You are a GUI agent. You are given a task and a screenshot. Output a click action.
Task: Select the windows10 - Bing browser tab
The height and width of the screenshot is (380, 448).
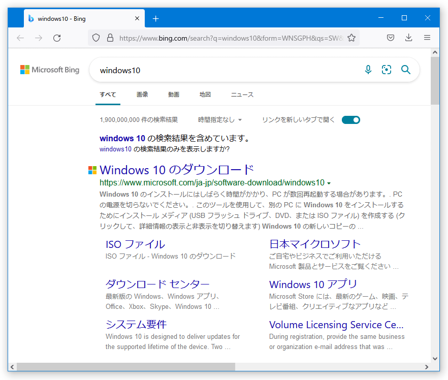tap(84, 19)
